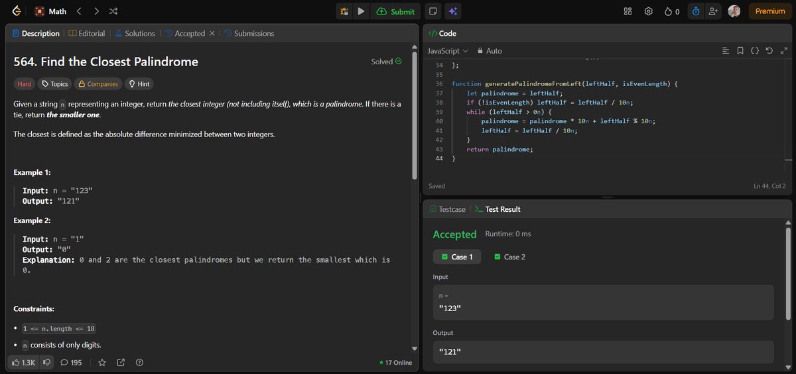Open the layout grid icon
796x374 pixels.
[628, 11]
